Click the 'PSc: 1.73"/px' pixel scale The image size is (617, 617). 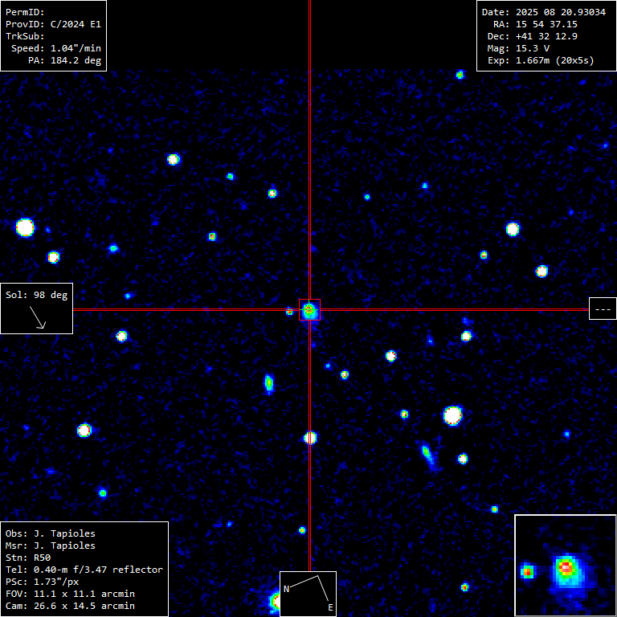[42, 582]
